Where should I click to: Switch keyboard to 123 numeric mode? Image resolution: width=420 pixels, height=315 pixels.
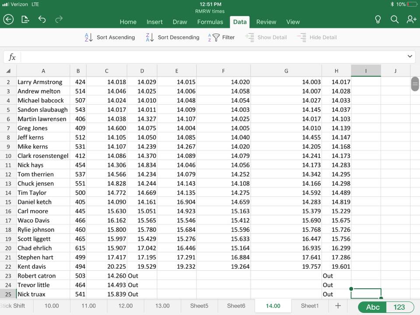(399, 307)
